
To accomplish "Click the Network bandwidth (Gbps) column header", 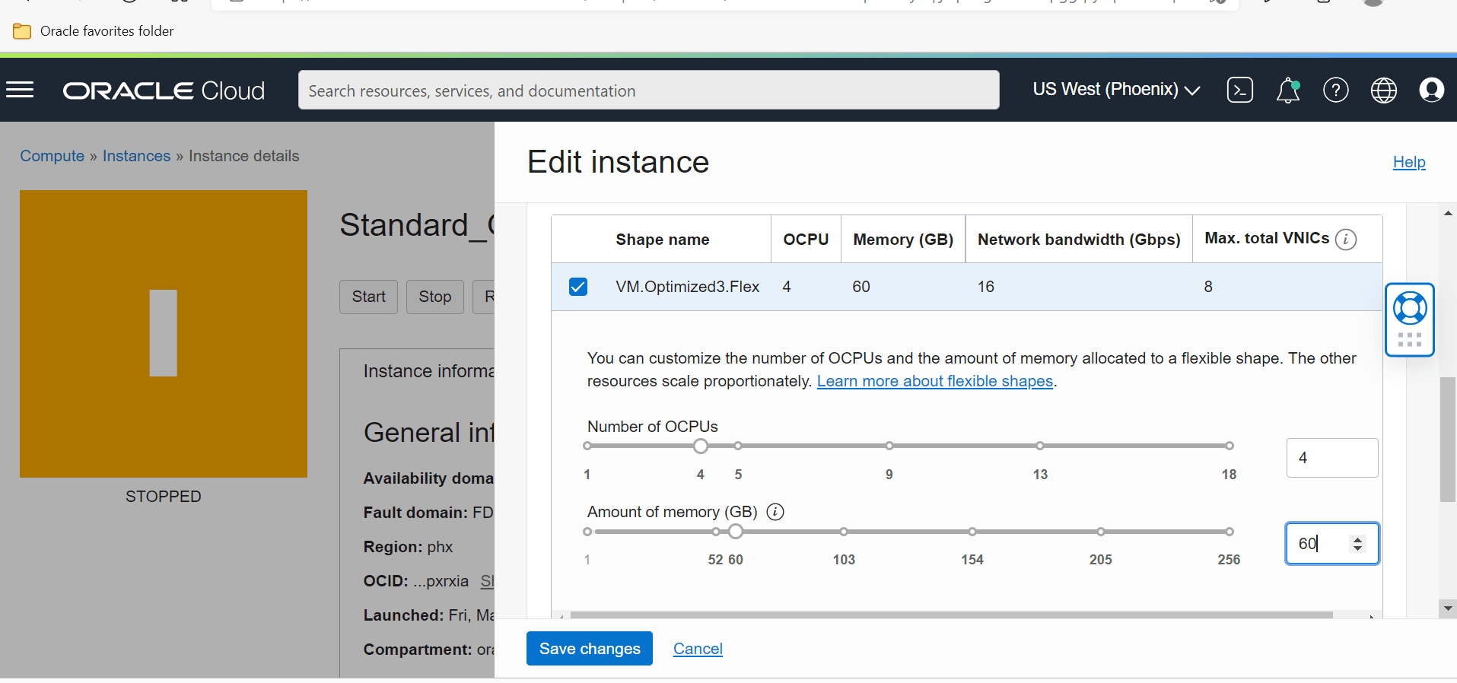I will [1079, 240].
